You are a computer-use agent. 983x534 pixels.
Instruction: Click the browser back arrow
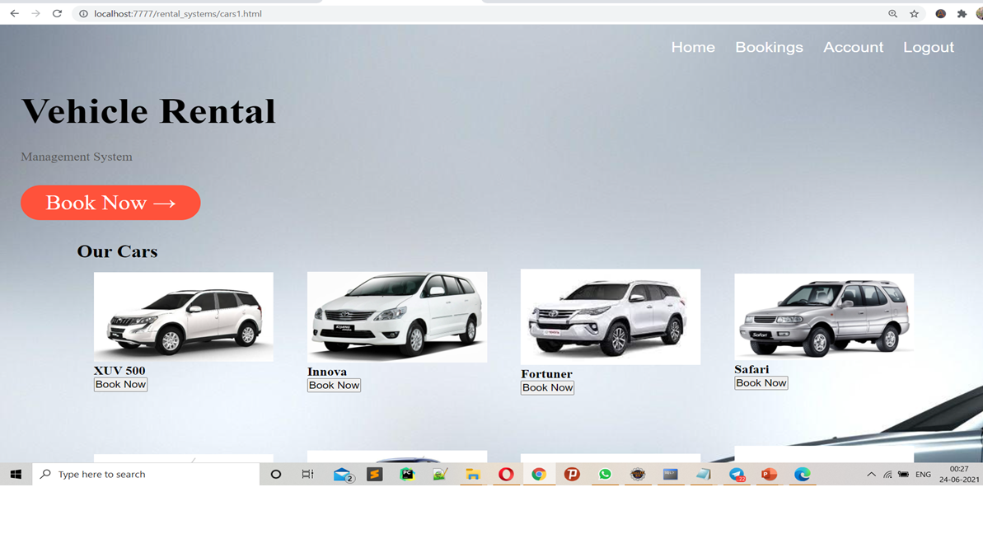tap(12, 13)
